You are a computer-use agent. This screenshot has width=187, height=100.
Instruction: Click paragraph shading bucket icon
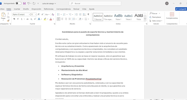80,19
